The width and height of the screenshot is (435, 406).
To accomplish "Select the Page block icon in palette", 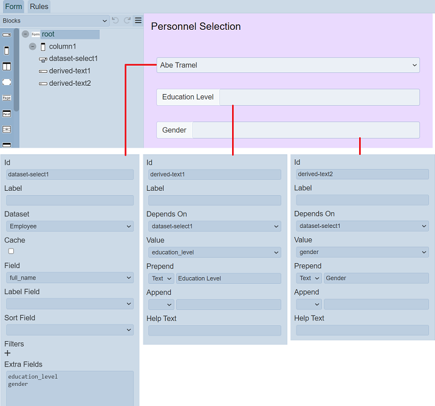I will [x=7, y=97].
